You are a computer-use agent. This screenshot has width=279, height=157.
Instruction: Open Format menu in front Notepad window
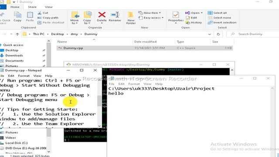pyautogui.click(x=134, y=84)
